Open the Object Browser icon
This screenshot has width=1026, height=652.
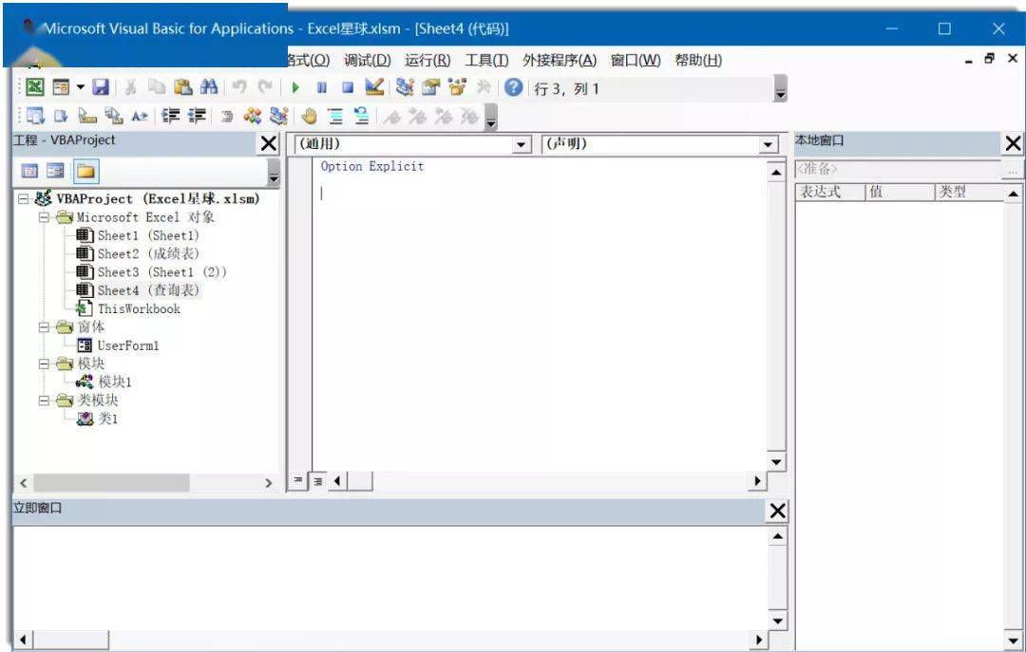[457, 86]
